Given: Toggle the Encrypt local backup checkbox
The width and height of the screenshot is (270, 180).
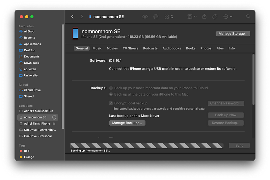Looking at the screenshot, I should click(111, 103).
